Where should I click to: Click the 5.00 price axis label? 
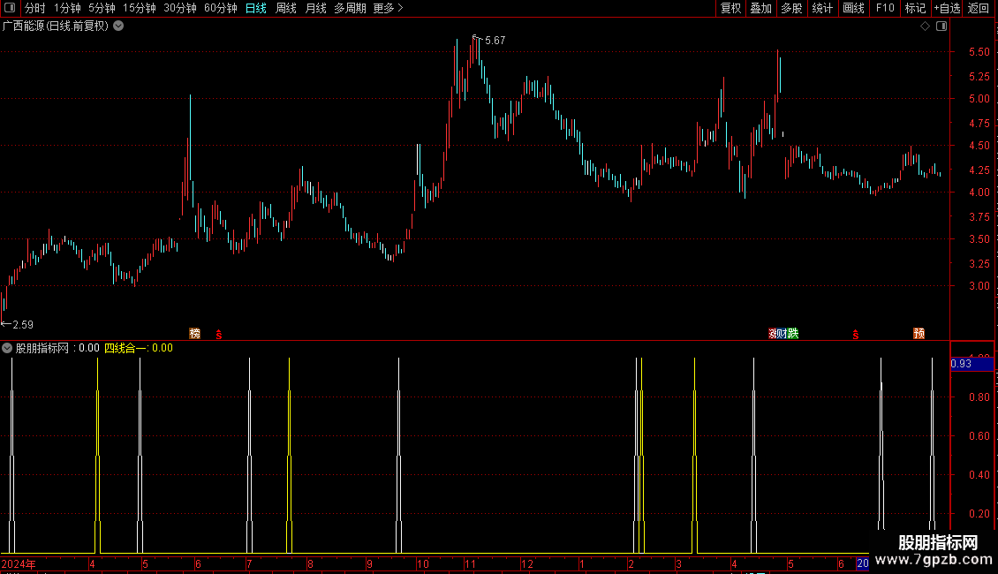(979, 99)
